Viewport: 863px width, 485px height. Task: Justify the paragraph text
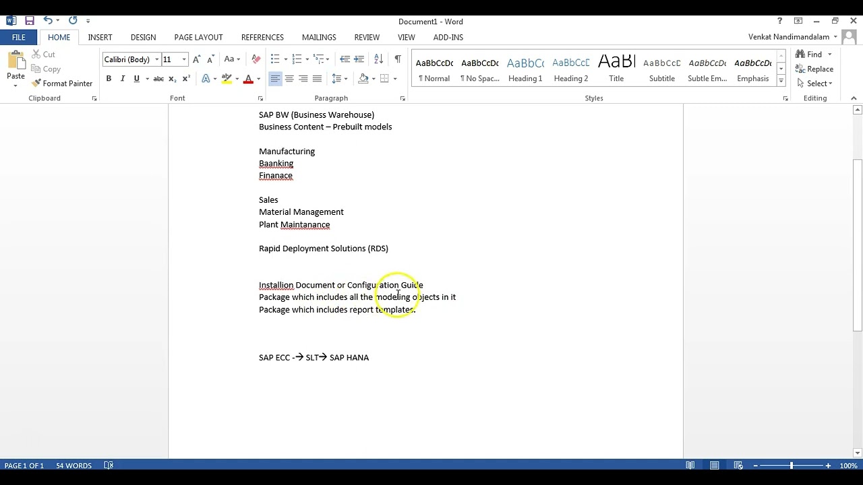point(317,79)
